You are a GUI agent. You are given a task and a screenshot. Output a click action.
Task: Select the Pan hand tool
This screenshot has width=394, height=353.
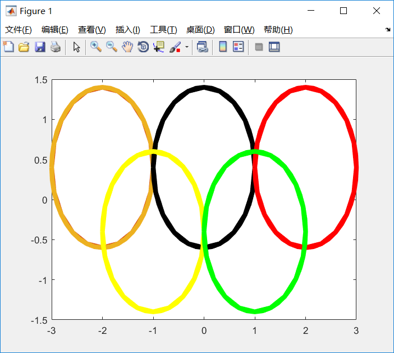(x=127, y=47)
